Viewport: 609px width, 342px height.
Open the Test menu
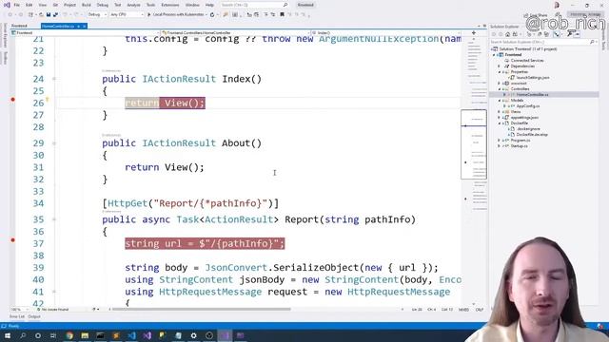118,5
